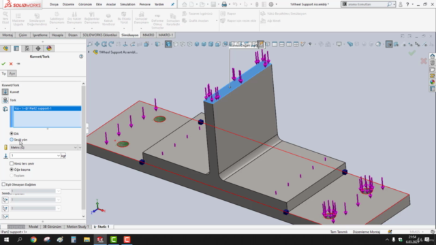Check the Eşit Olmayan Dağılım checkbox
Image resolution: width=436 pixels, height=245 pixels.
pos(3,184)
